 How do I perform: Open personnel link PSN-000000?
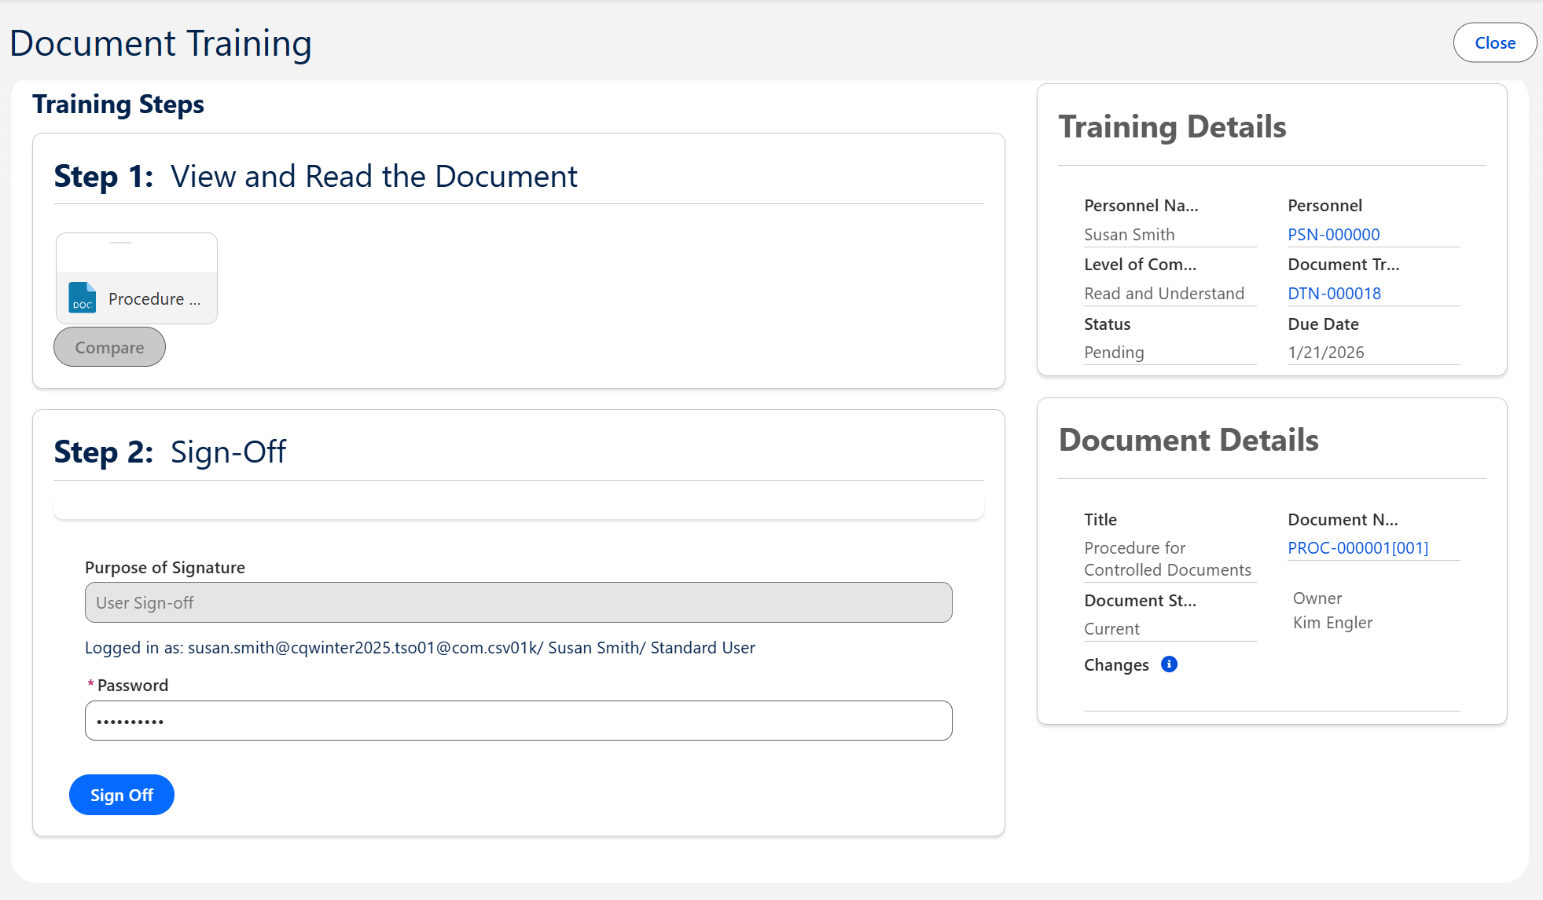pos(1333,235)
